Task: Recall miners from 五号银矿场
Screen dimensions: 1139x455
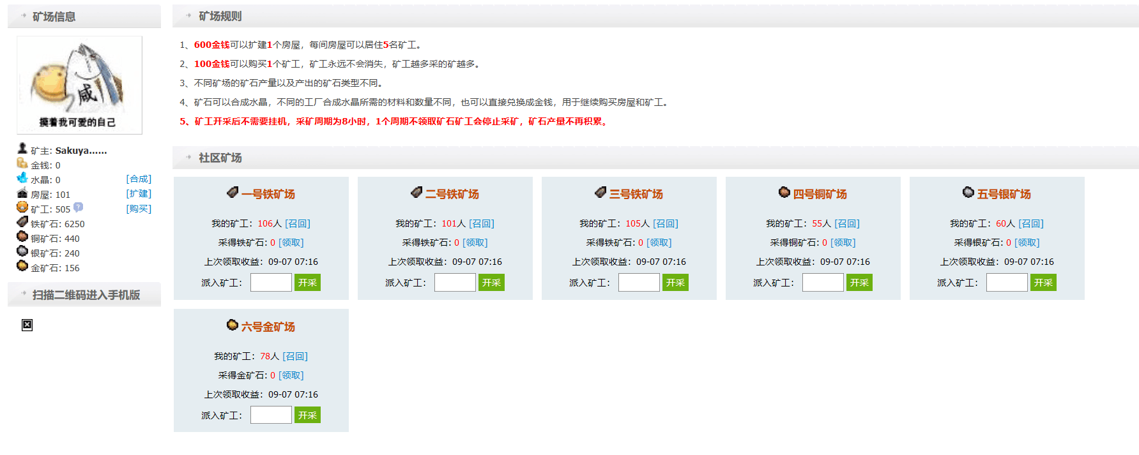Action: click(x=1031, y=223)
